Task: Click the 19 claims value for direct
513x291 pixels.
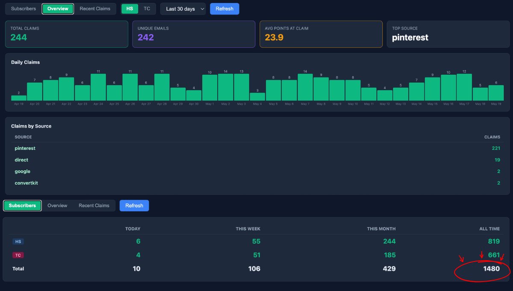Action: tap(497, 160)
